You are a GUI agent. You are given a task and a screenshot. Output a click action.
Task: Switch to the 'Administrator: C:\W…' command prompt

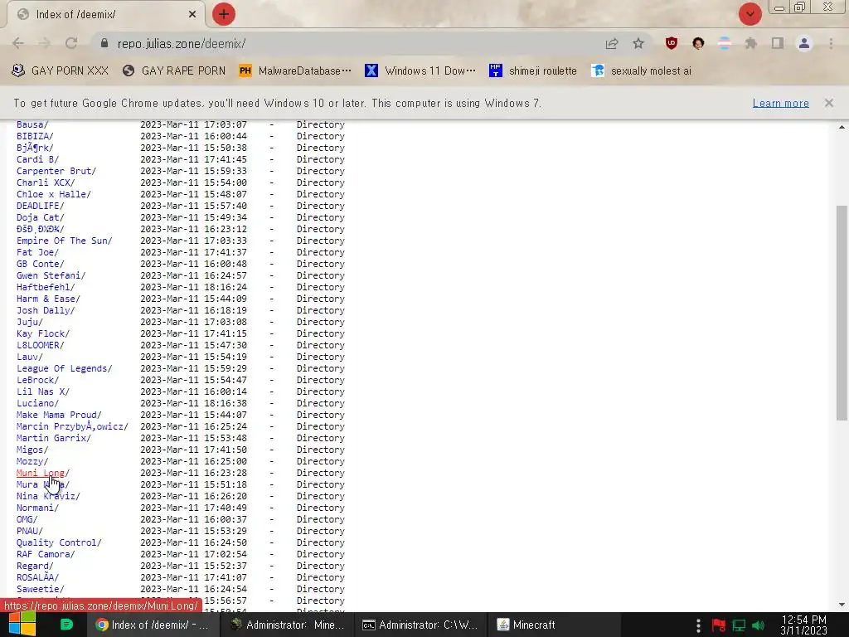tap(420, 625)
